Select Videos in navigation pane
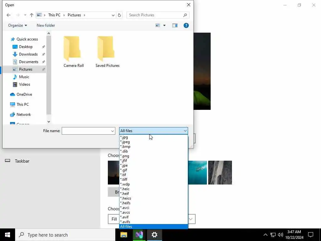The height and width of the screenshot is (241, 321). (24, 84)
